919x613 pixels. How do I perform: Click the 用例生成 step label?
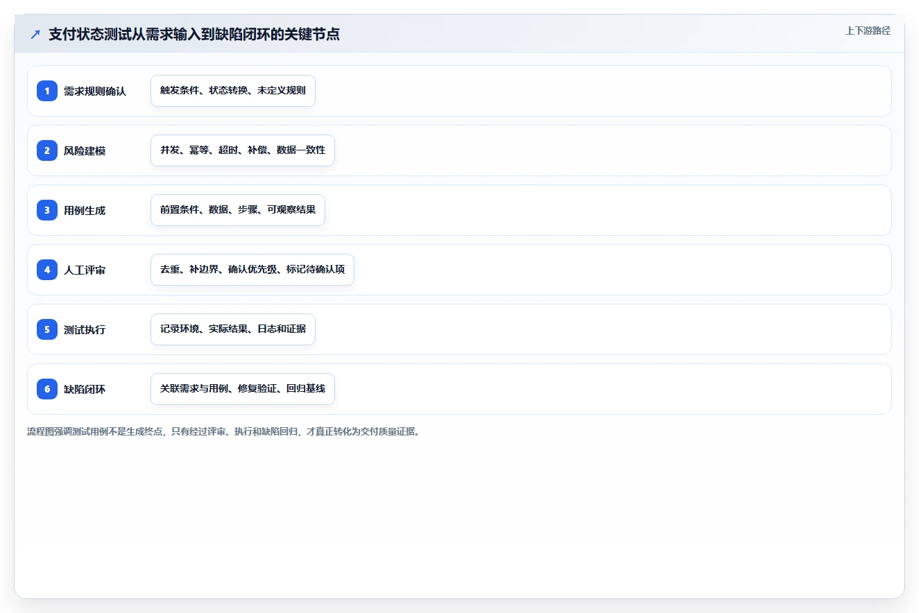[x=85, y=210]
